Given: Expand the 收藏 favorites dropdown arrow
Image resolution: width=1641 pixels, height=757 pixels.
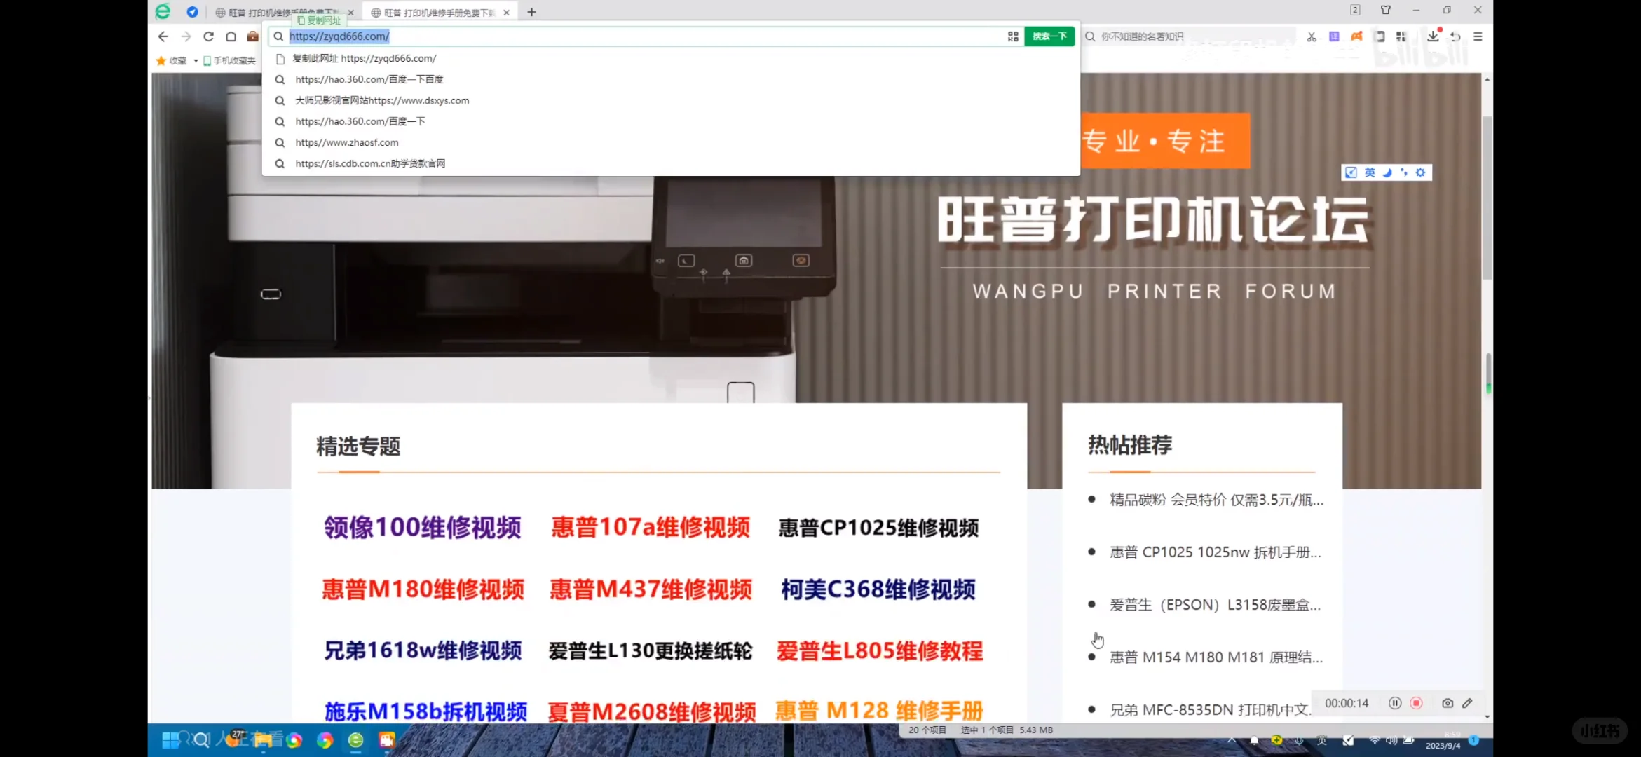Looking at the screenshot, I should click(196, 60).
